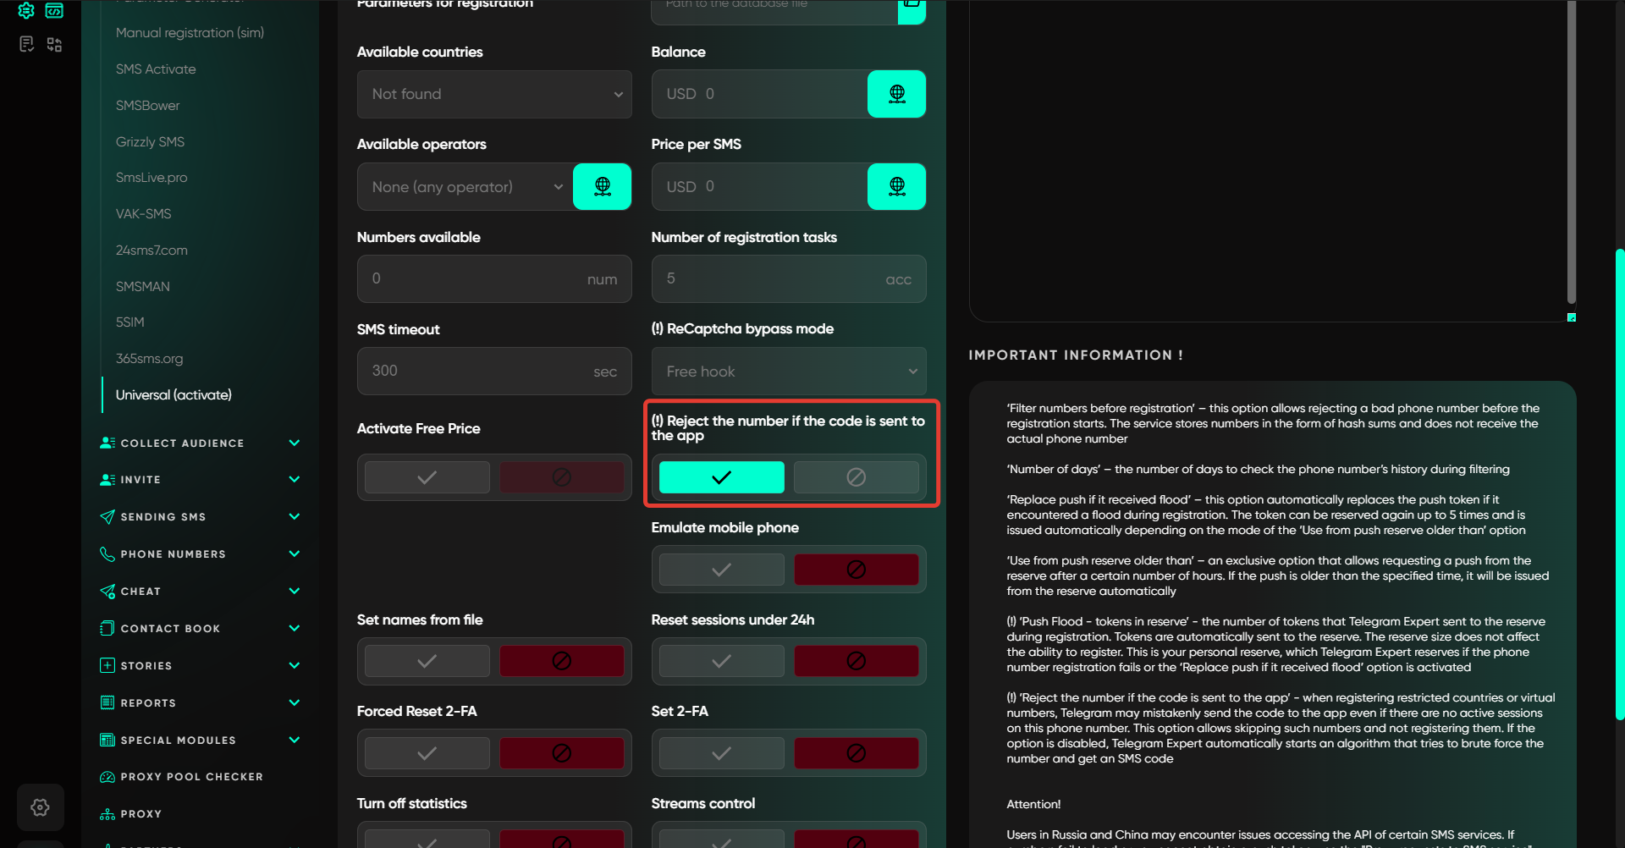Viewport: 1625px width, 848px height.
Task: Click the globe icon next to Price per SMS
Action: (x=896, y=187)
